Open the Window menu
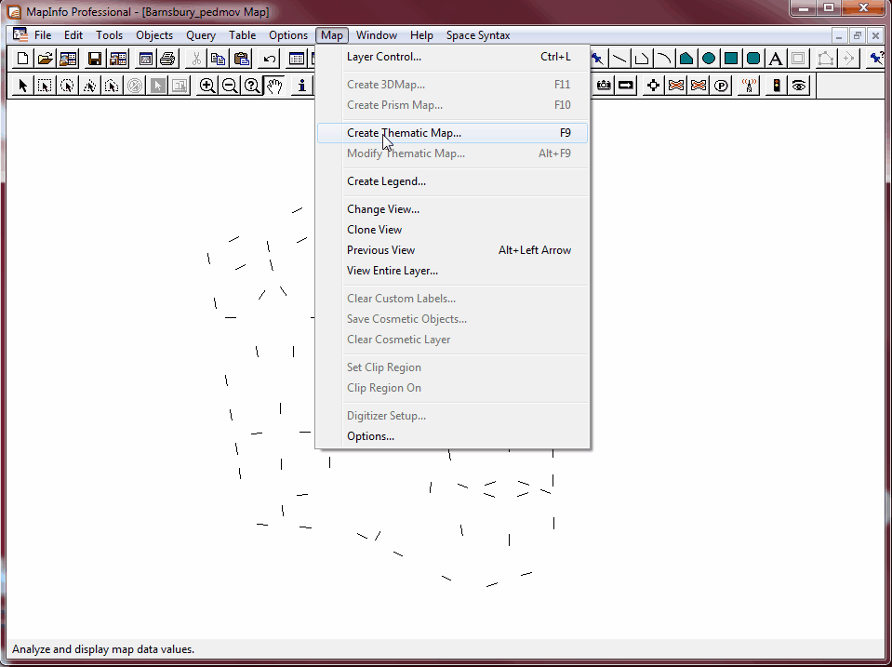This screenshot has width=892, height=667. (377, 35)
